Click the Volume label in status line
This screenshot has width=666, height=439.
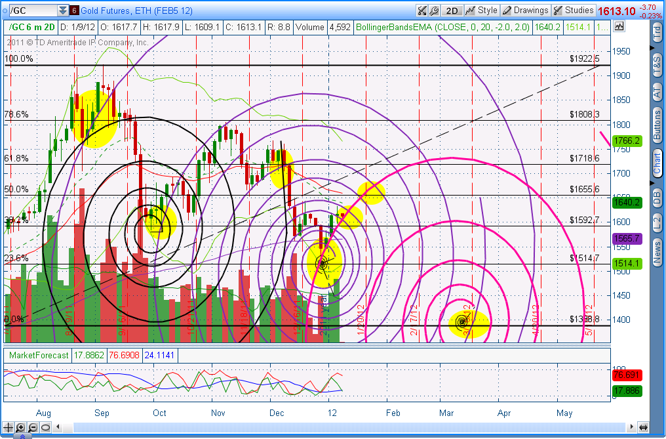click(310, 27)
